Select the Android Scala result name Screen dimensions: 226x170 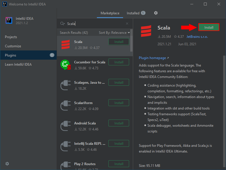point(85,123)
